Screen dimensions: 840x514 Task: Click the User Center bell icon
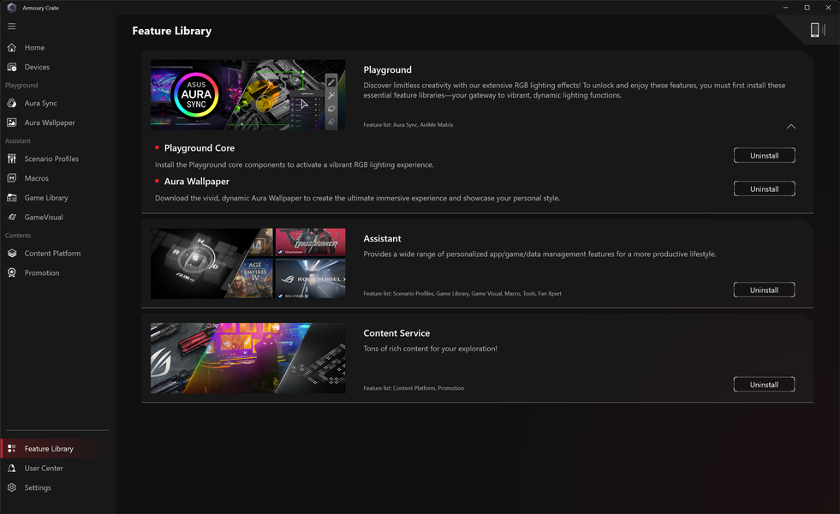12,468
